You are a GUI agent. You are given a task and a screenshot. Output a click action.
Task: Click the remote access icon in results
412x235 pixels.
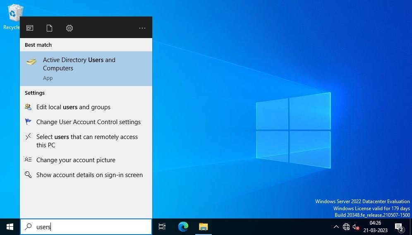pyautogui.click(x=28, y=137)
